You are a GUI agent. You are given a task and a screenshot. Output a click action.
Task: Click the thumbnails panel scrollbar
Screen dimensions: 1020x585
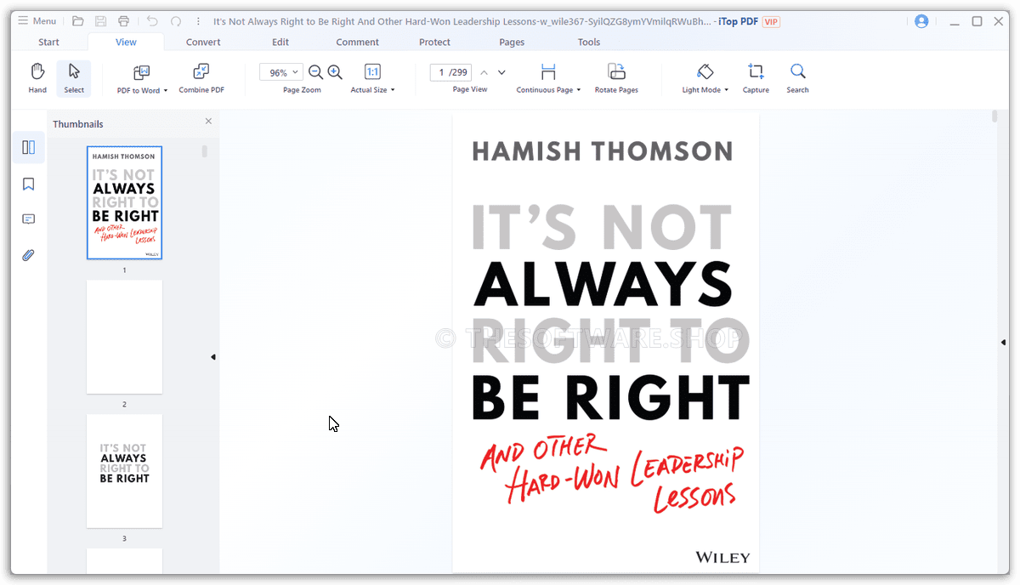tap(204, 151)
